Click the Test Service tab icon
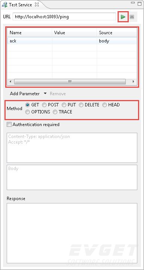 pos(4,5)
